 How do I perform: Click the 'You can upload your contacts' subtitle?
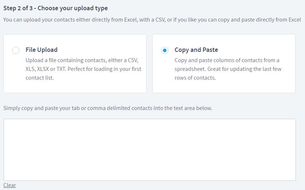(152, 20)
